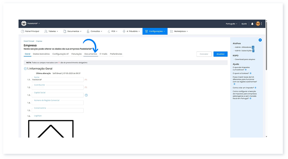The image size is (288, 159).
Task: Switch to the Documentos tab
Action: [90, 54]
